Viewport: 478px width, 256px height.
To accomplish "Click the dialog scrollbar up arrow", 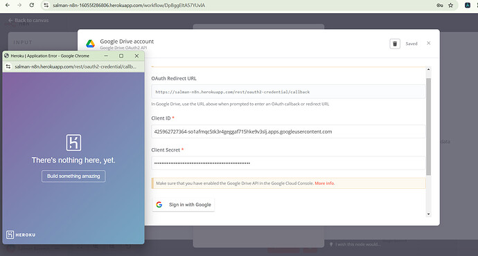I will click(428, 70).
